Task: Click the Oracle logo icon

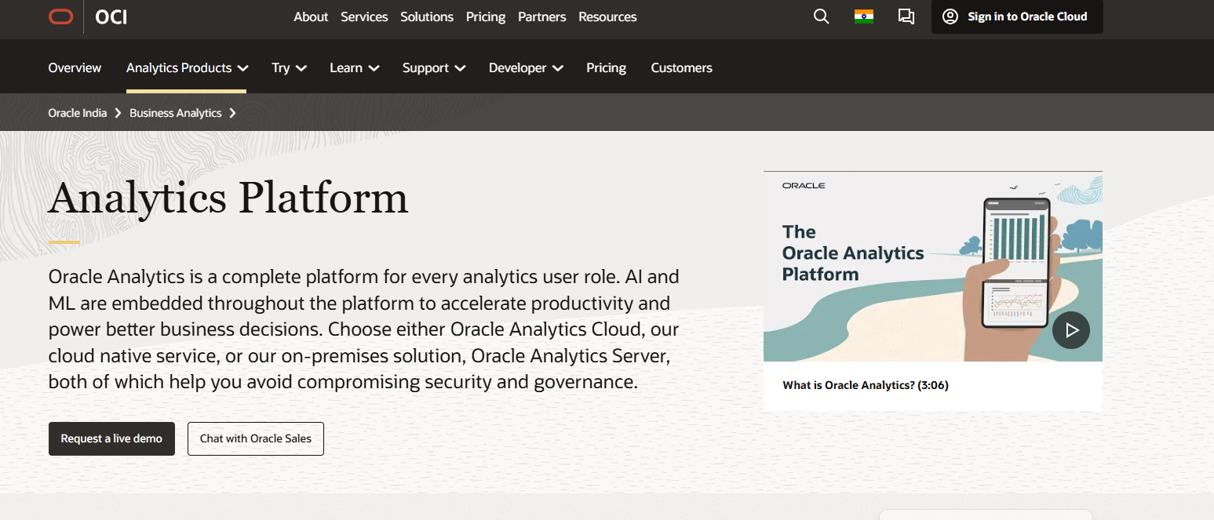Action: 60,16
